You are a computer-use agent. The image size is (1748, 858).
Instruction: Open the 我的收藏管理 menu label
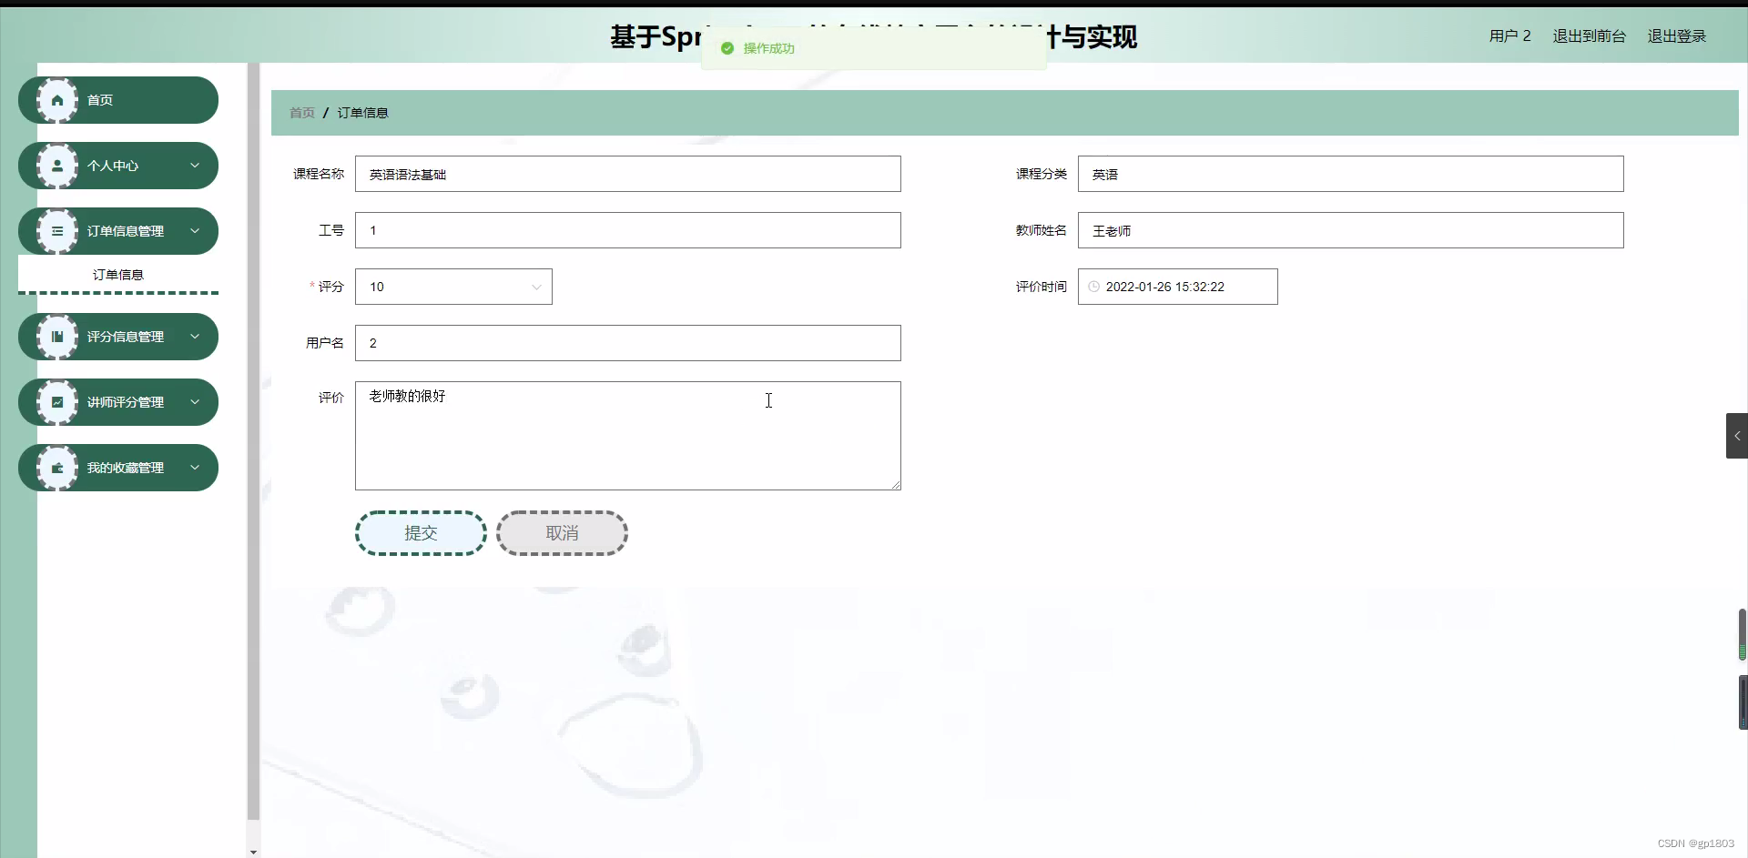126,468
